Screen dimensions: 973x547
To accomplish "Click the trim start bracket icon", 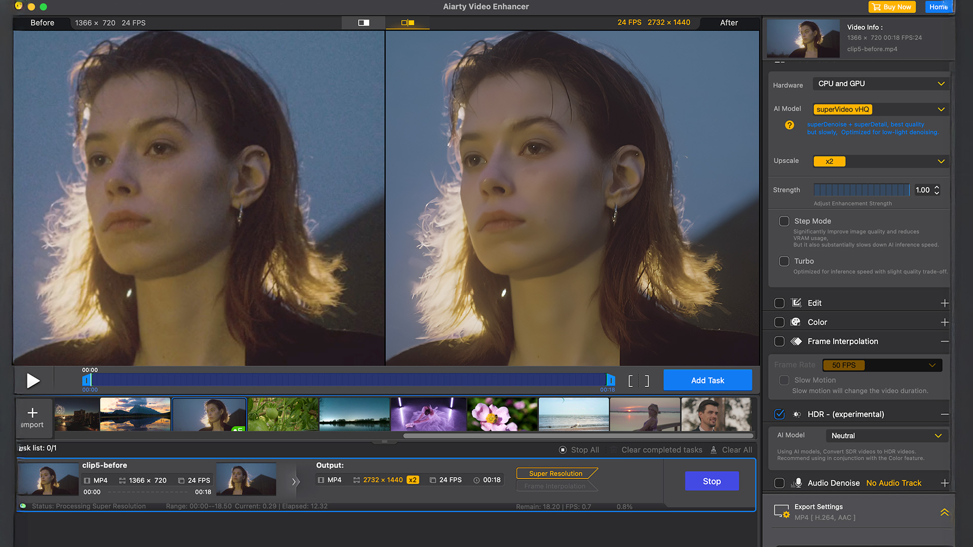I will tap(630, 381).
